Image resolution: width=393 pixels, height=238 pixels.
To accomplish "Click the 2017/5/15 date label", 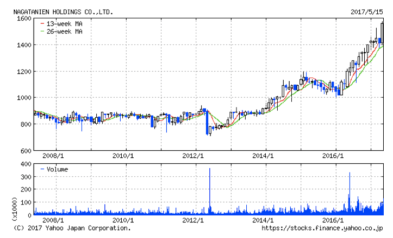I will click(x=367, y=11).
